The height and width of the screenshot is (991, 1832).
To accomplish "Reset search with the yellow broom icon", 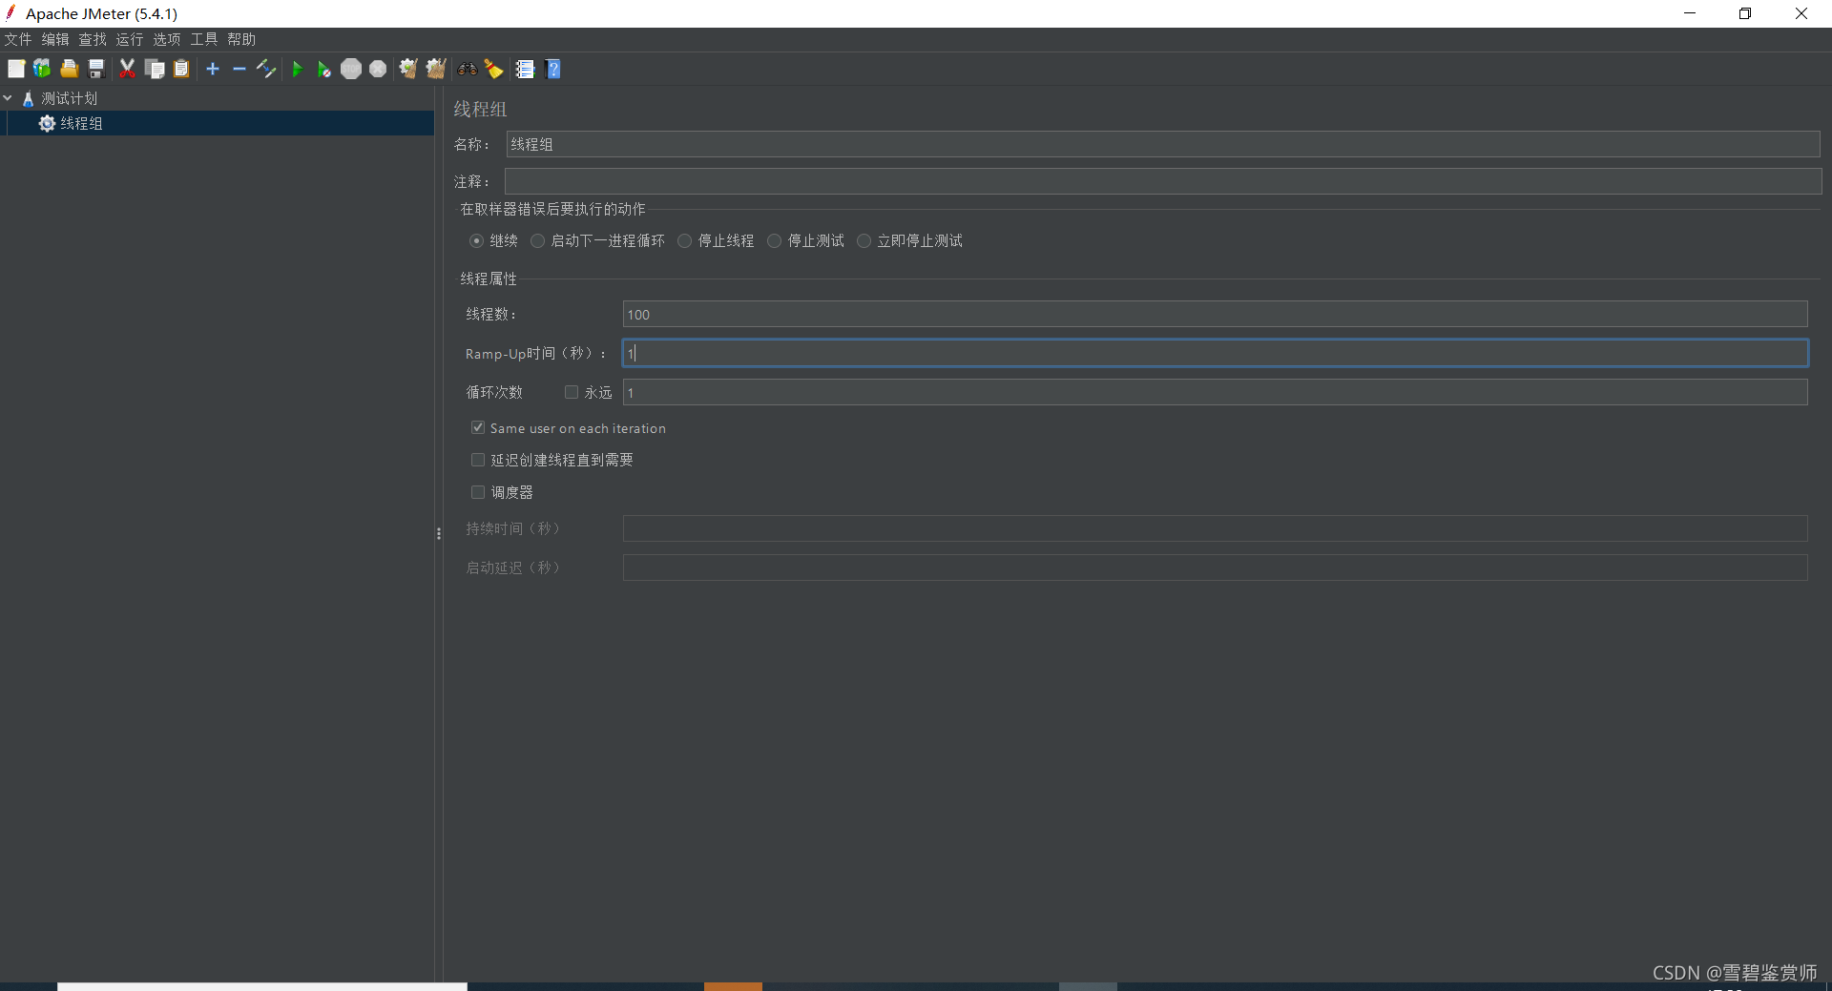I will click(493, 69).
